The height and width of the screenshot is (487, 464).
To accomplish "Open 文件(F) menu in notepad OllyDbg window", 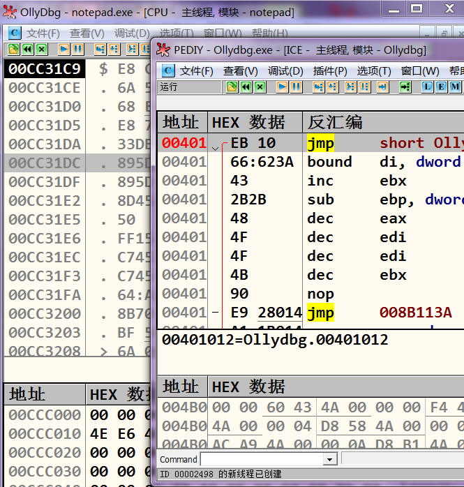I will [43, 33].
